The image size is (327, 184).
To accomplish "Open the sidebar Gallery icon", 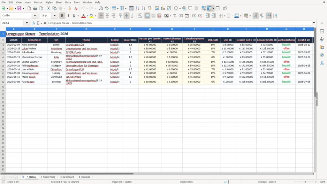I will click(322, 47).
